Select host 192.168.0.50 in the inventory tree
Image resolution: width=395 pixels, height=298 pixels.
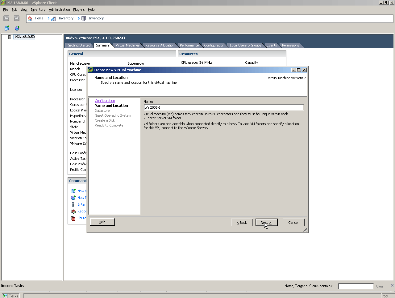click(24, 37)
